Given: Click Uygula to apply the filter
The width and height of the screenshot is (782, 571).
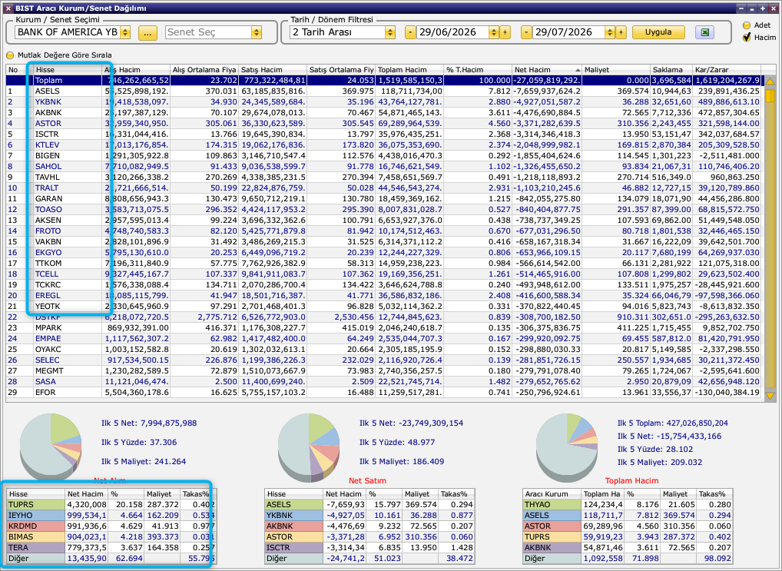Looking at the screenshot, I should coord(658,32).
